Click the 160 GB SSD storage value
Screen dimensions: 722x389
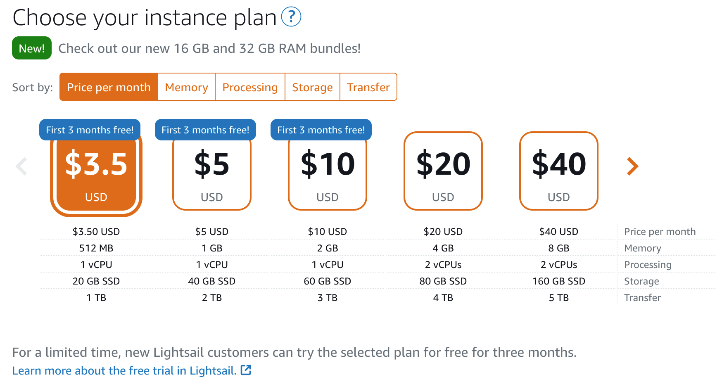(558, 281)
